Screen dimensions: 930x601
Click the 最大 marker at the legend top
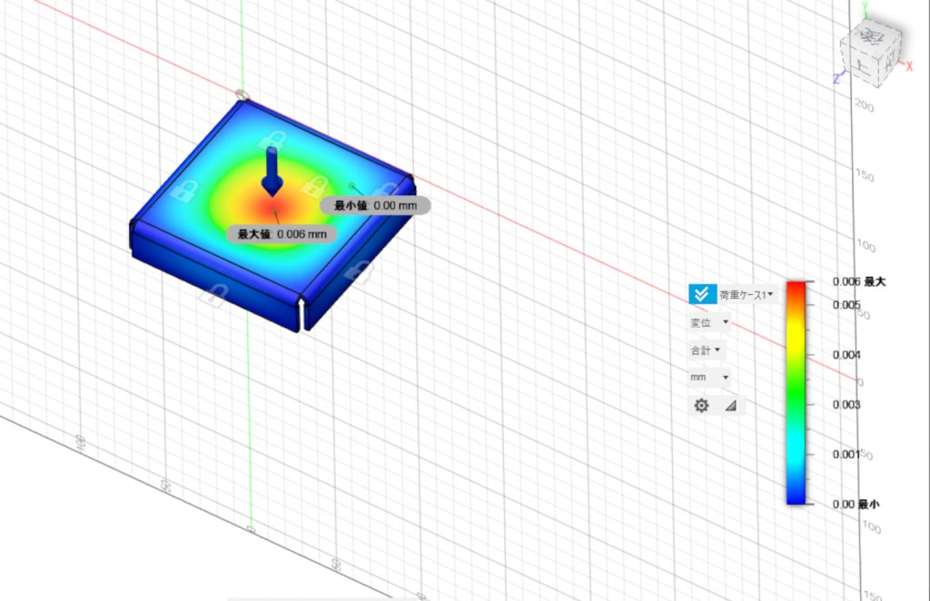pyautogui.click(x=875, y=281)
